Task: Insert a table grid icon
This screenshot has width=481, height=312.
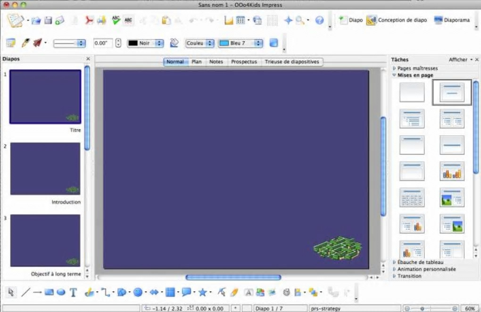Action: pos(240,20)
